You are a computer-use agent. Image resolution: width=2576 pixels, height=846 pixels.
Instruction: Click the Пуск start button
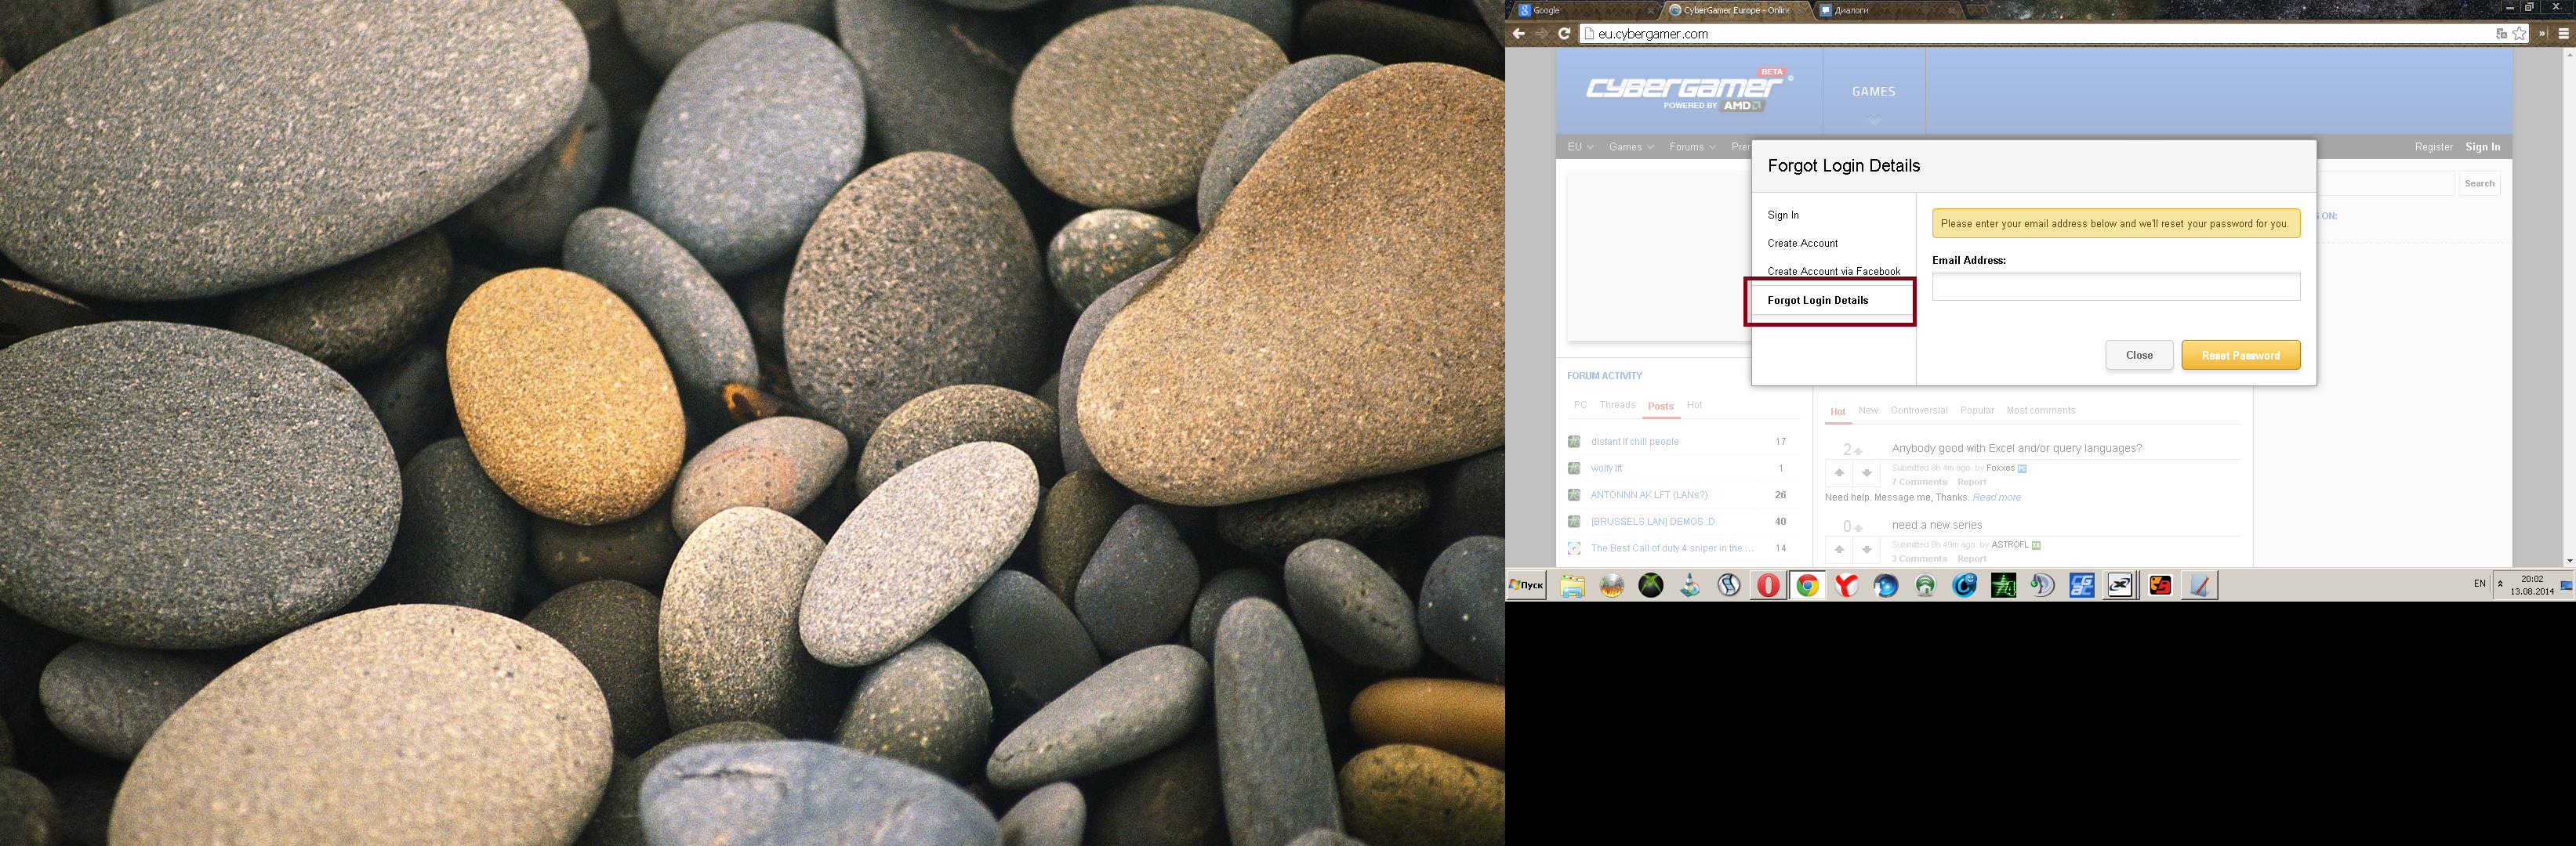pyautogui.click(x=1527, y=585)
